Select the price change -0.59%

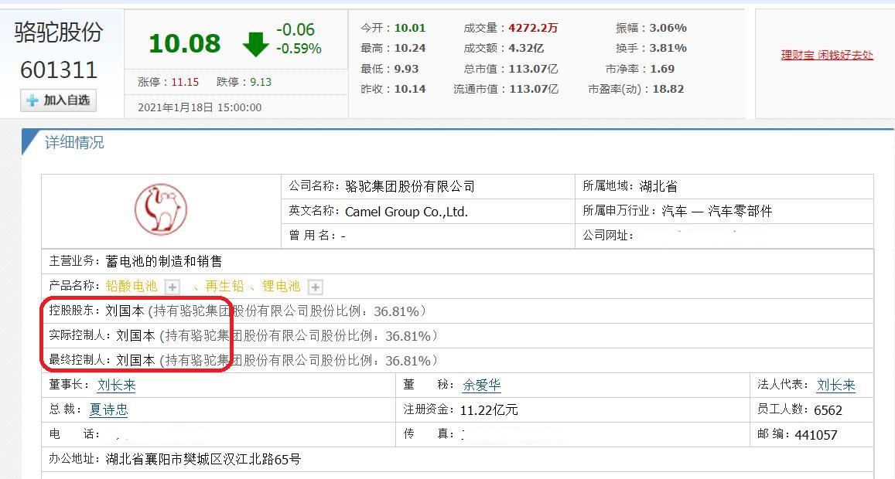click(x=299, y=49)
